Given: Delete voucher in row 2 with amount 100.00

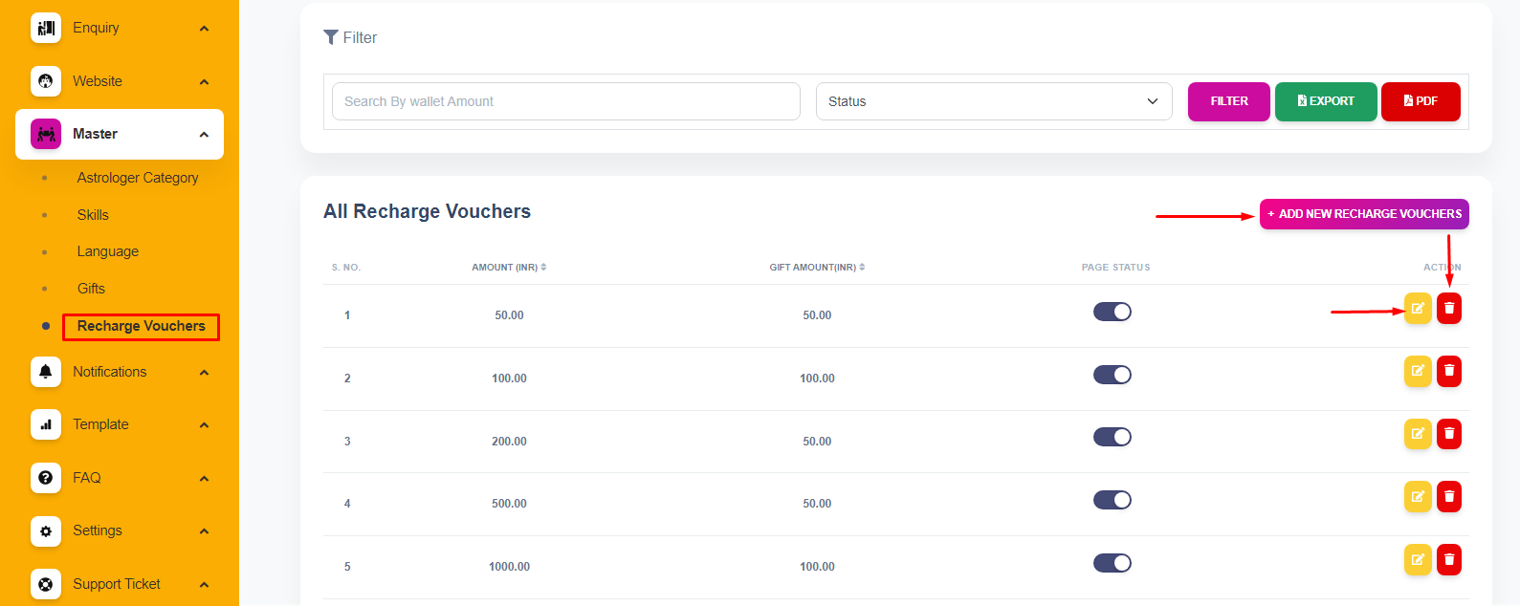Looking at the screenshot, I should [1449, 371].
